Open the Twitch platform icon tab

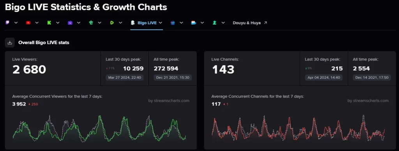(7, 23)
